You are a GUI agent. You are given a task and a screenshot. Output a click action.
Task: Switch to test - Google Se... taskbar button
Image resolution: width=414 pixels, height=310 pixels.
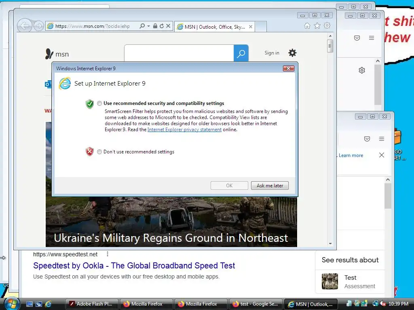(x=256, y=304)
